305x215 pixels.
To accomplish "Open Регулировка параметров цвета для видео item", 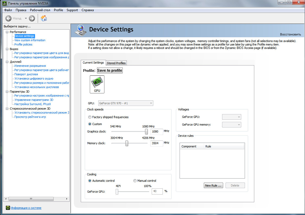I will point(42,53).
